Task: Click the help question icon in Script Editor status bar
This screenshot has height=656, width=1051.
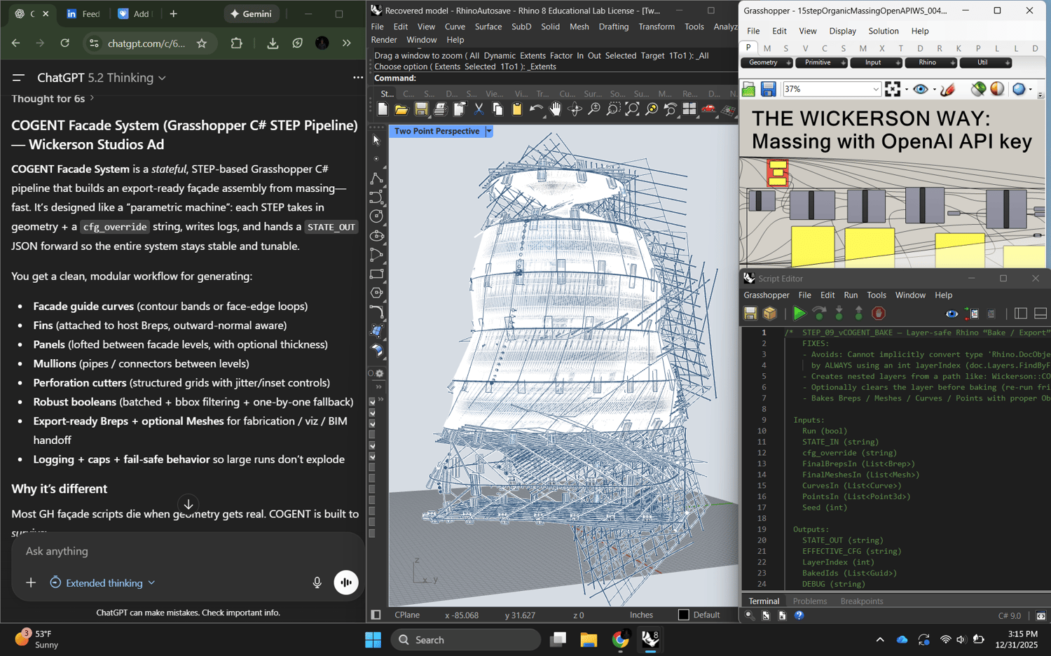Action: point(799,615)
